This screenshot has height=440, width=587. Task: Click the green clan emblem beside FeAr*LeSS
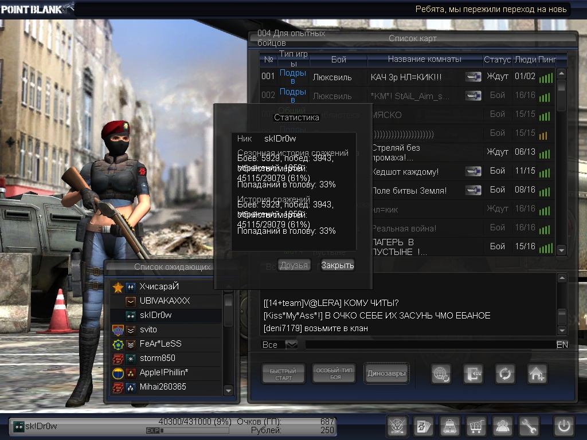[x=118, y=344]
